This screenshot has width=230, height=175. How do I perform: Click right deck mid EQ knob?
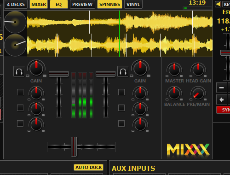[x=140, y=109]
